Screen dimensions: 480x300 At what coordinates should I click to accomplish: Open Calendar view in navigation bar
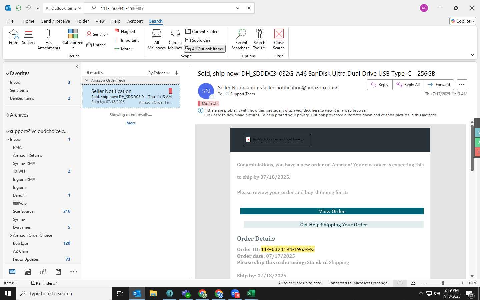tap(28, 272)
